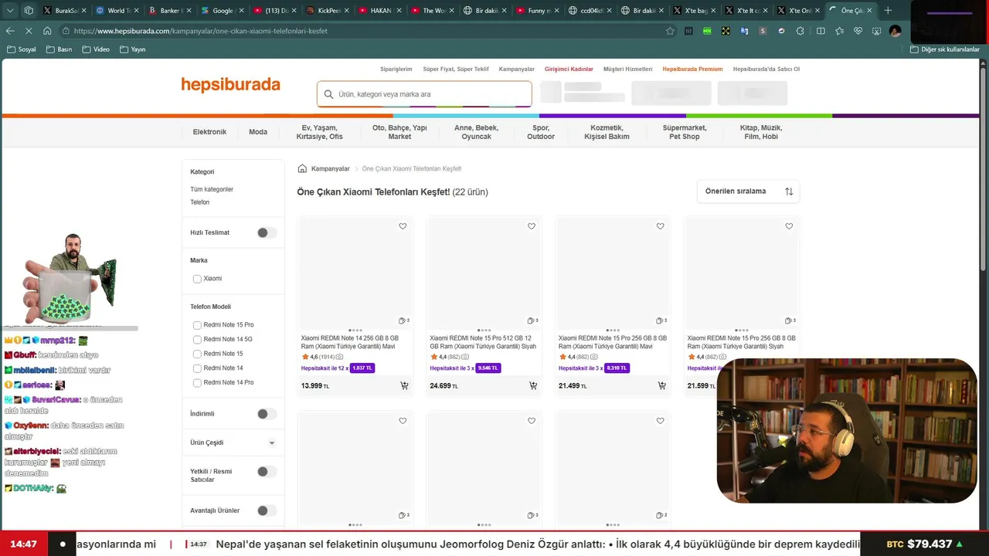Open the Önerilen sıralama sort dropdown

point(749,192)
